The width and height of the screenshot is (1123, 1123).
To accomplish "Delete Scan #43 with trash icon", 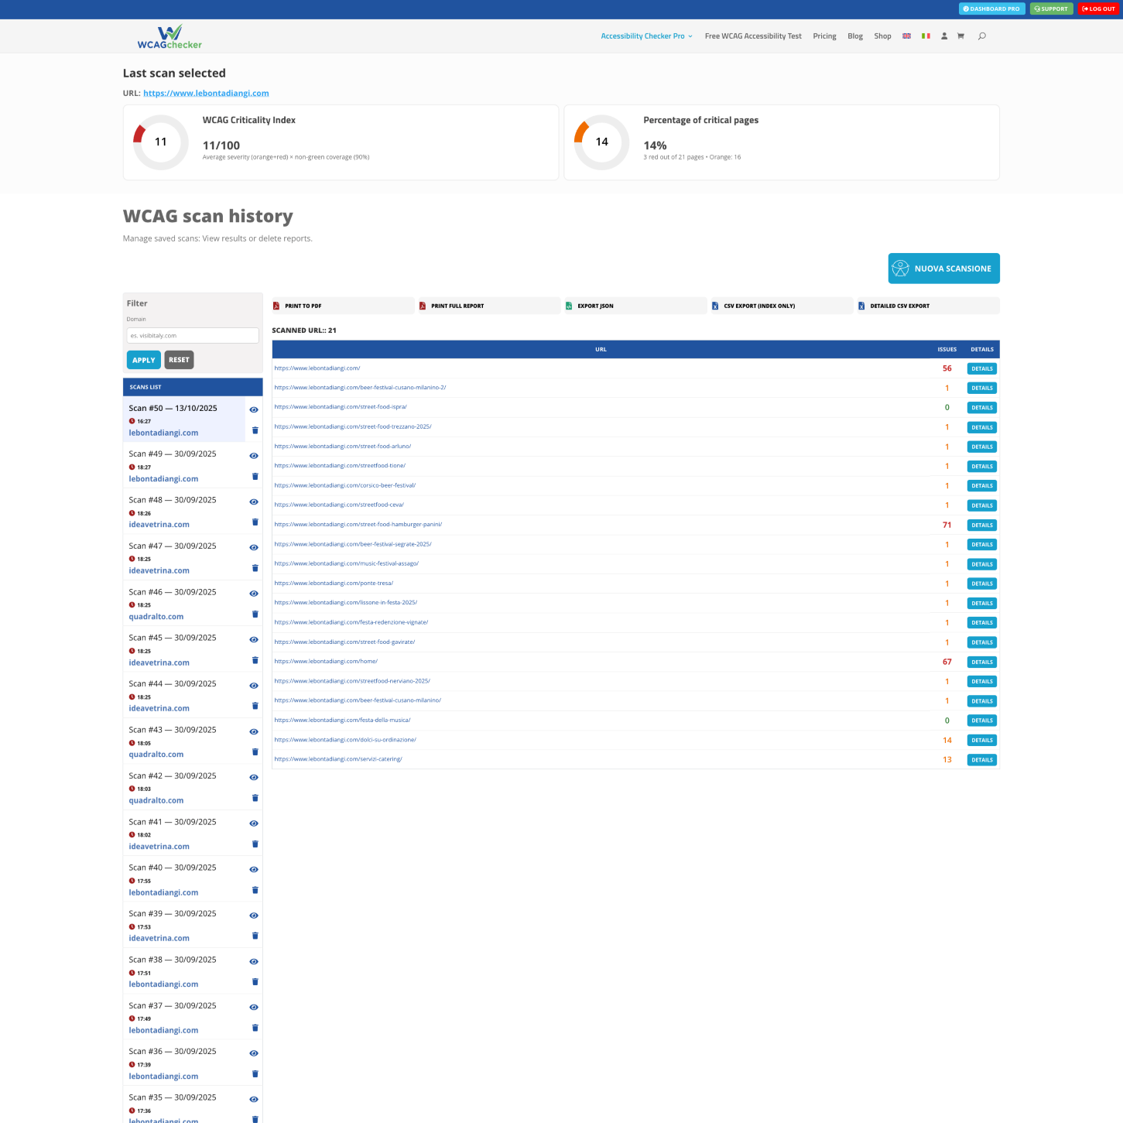I will pos(255,752).
